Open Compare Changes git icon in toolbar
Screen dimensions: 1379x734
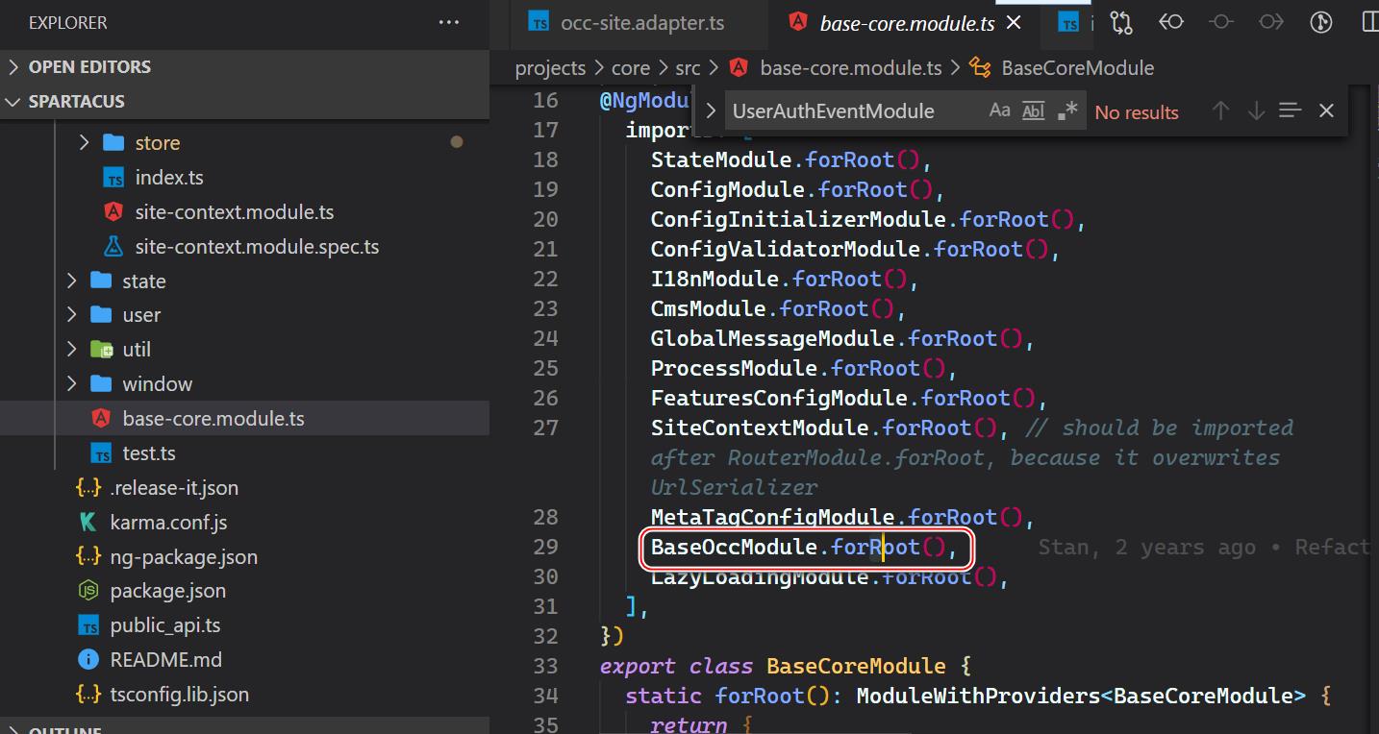(1120, 22)
